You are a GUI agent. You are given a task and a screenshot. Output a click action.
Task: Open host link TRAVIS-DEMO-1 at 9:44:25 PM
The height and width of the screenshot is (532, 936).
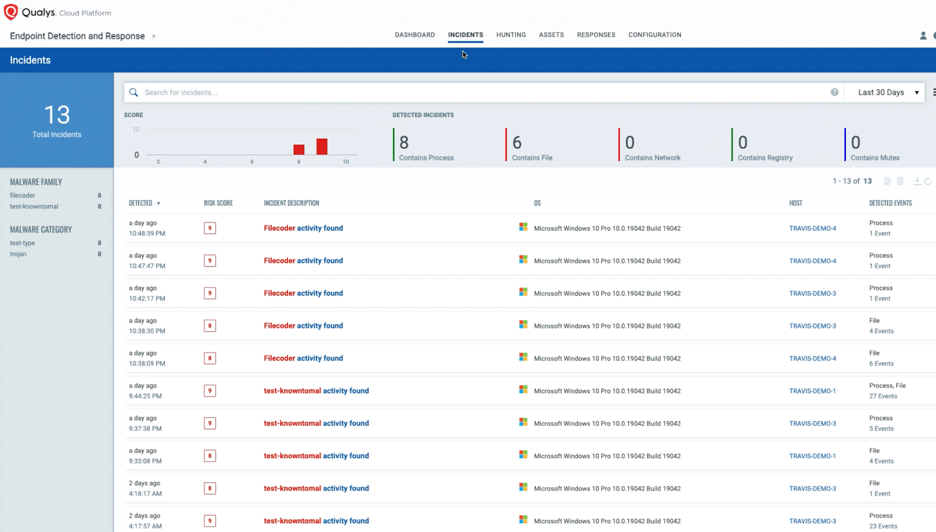click(812, 391)
